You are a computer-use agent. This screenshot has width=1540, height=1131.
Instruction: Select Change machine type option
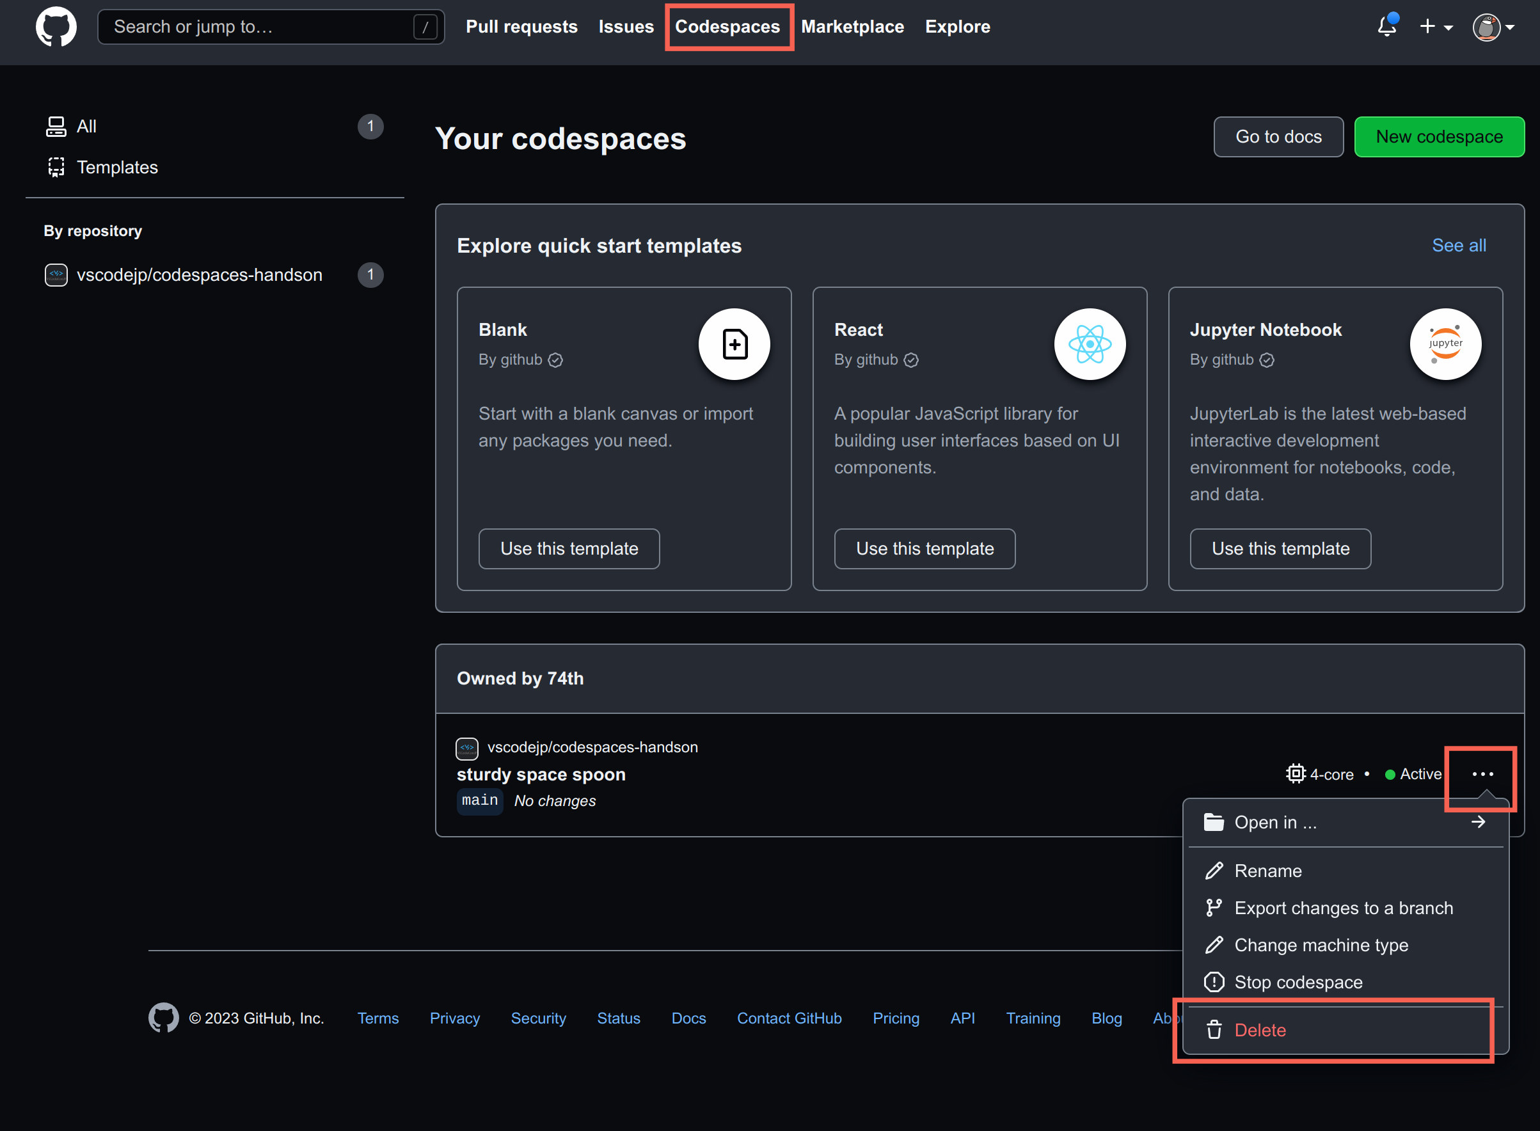click(1321, 945)
